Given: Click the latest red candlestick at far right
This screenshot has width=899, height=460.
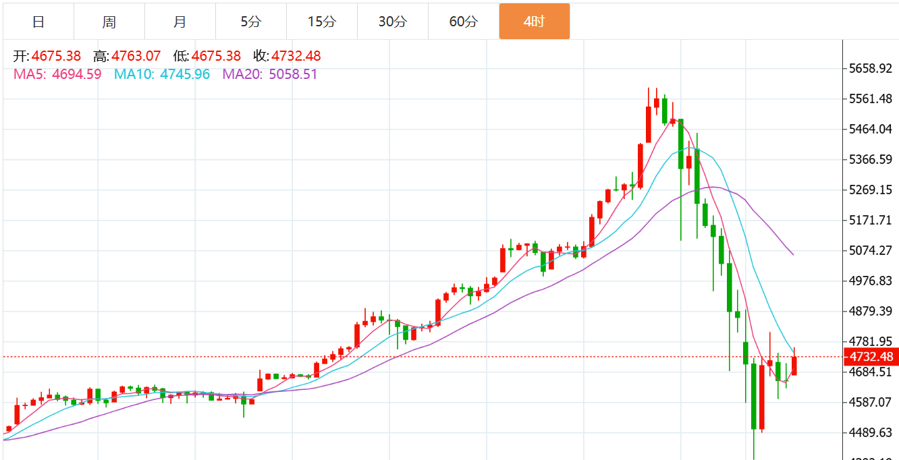Looking at the screenshot, I should pos(794,365).
